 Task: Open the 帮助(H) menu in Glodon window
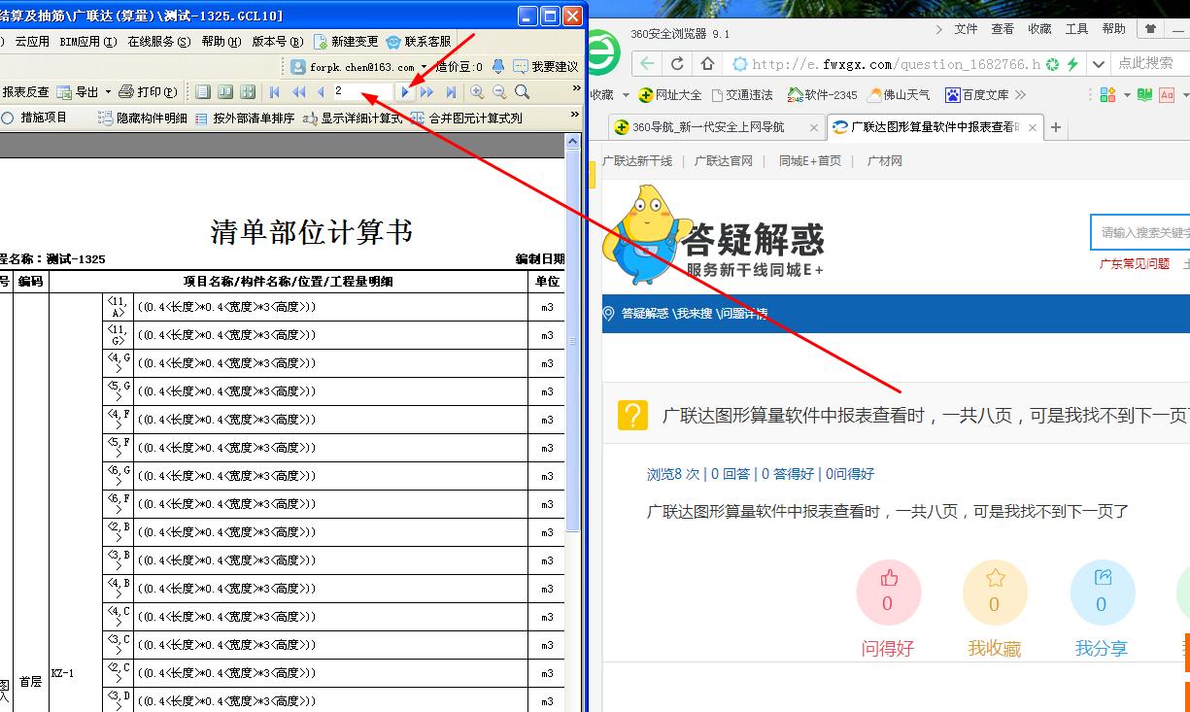click(x=221, y=42)
